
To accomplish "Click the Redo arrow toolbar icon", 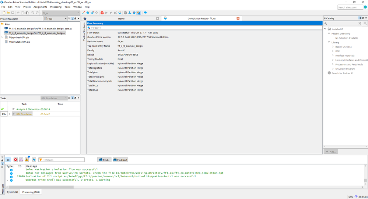I will point(37,13).
